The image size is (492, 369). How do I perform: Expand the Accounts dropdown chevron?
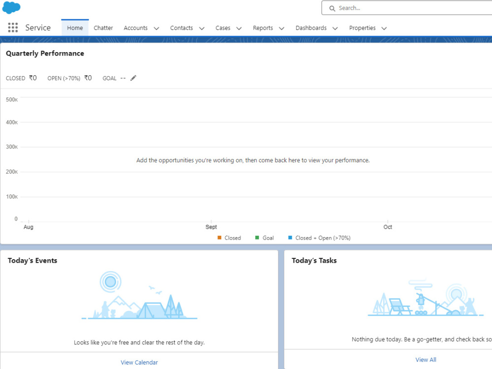tap(156, 28)
